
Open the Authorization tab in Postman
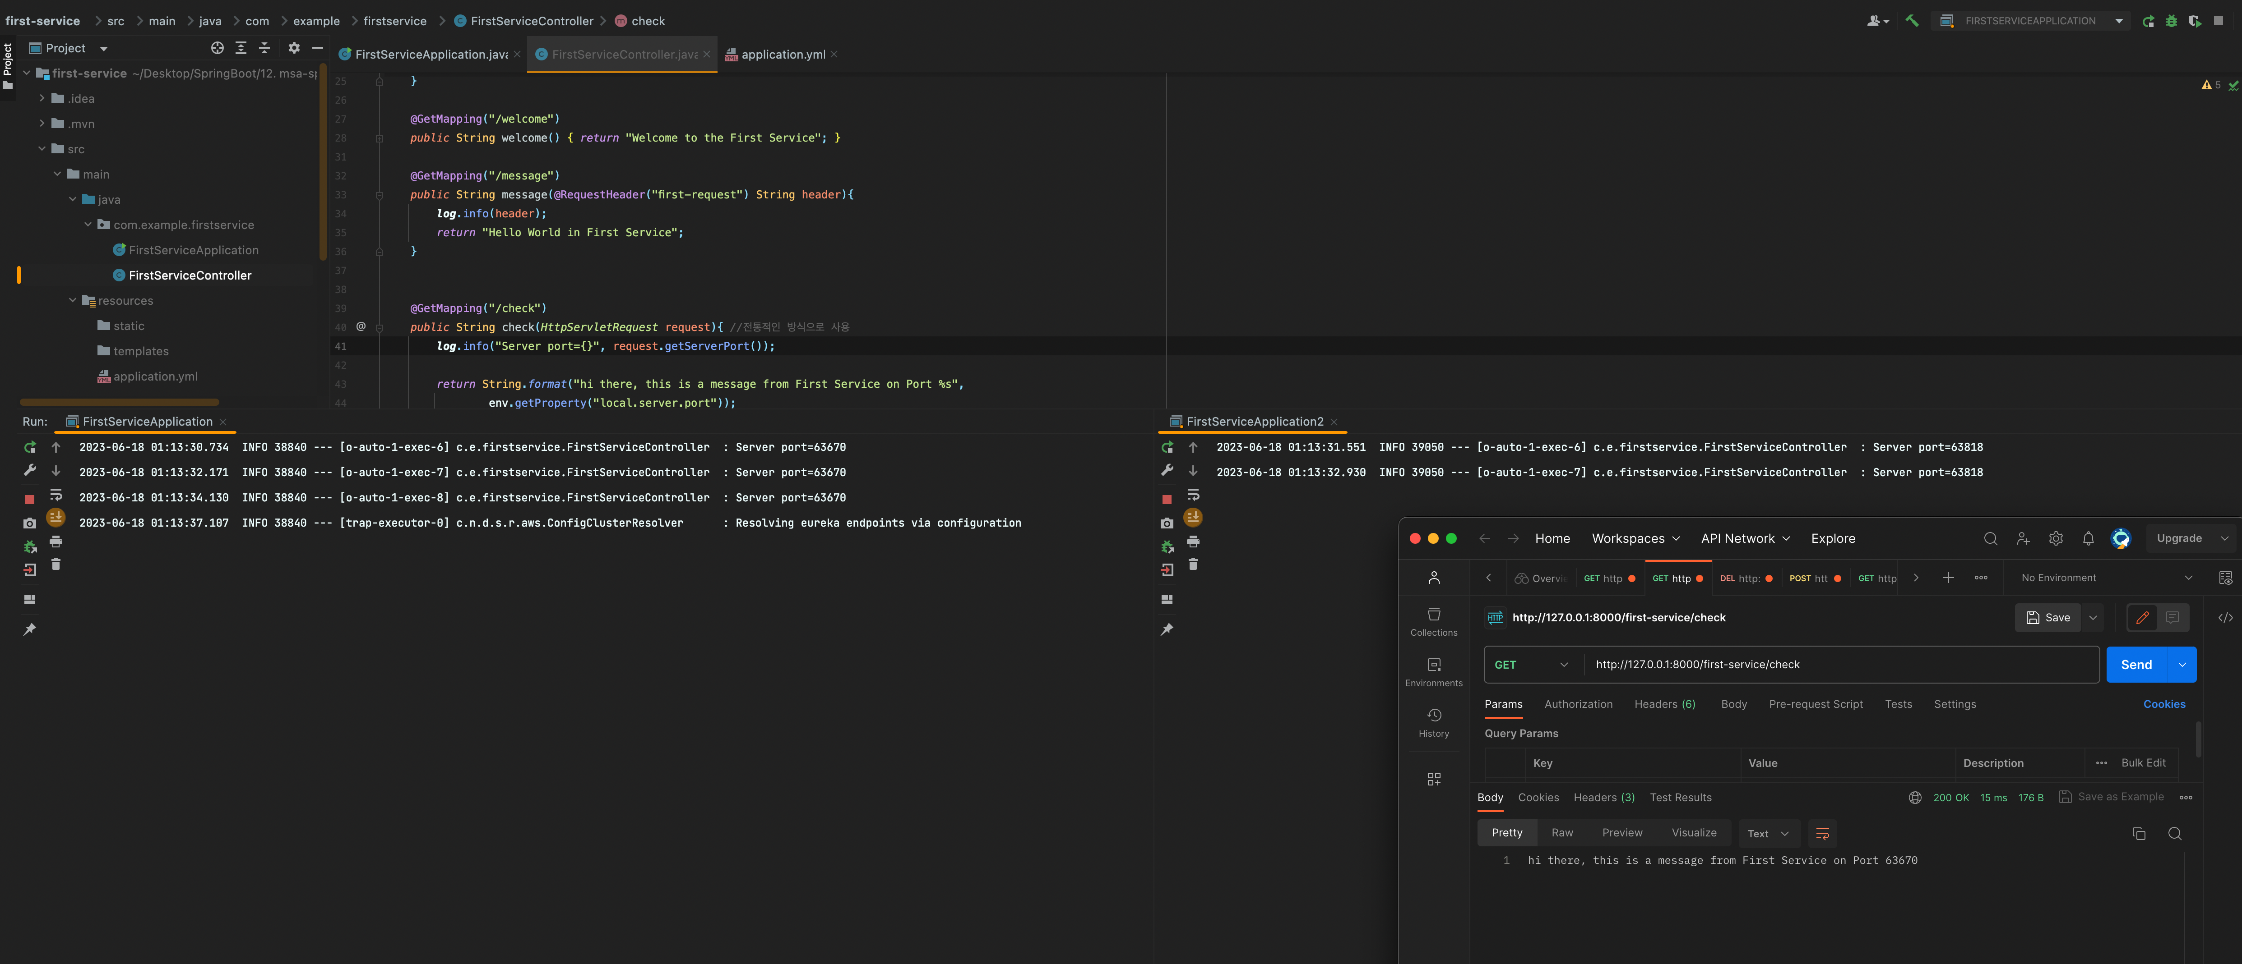pos(1578,704)
